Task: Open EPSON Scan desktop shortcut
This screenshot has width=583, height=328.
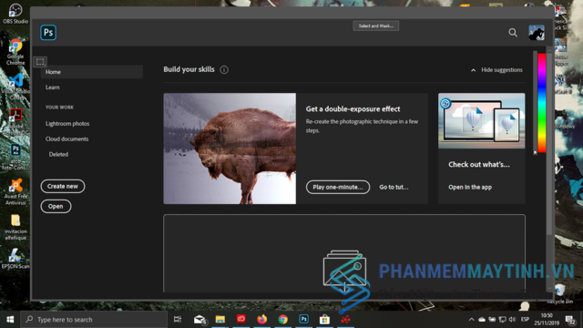Action: click(15, 259)
